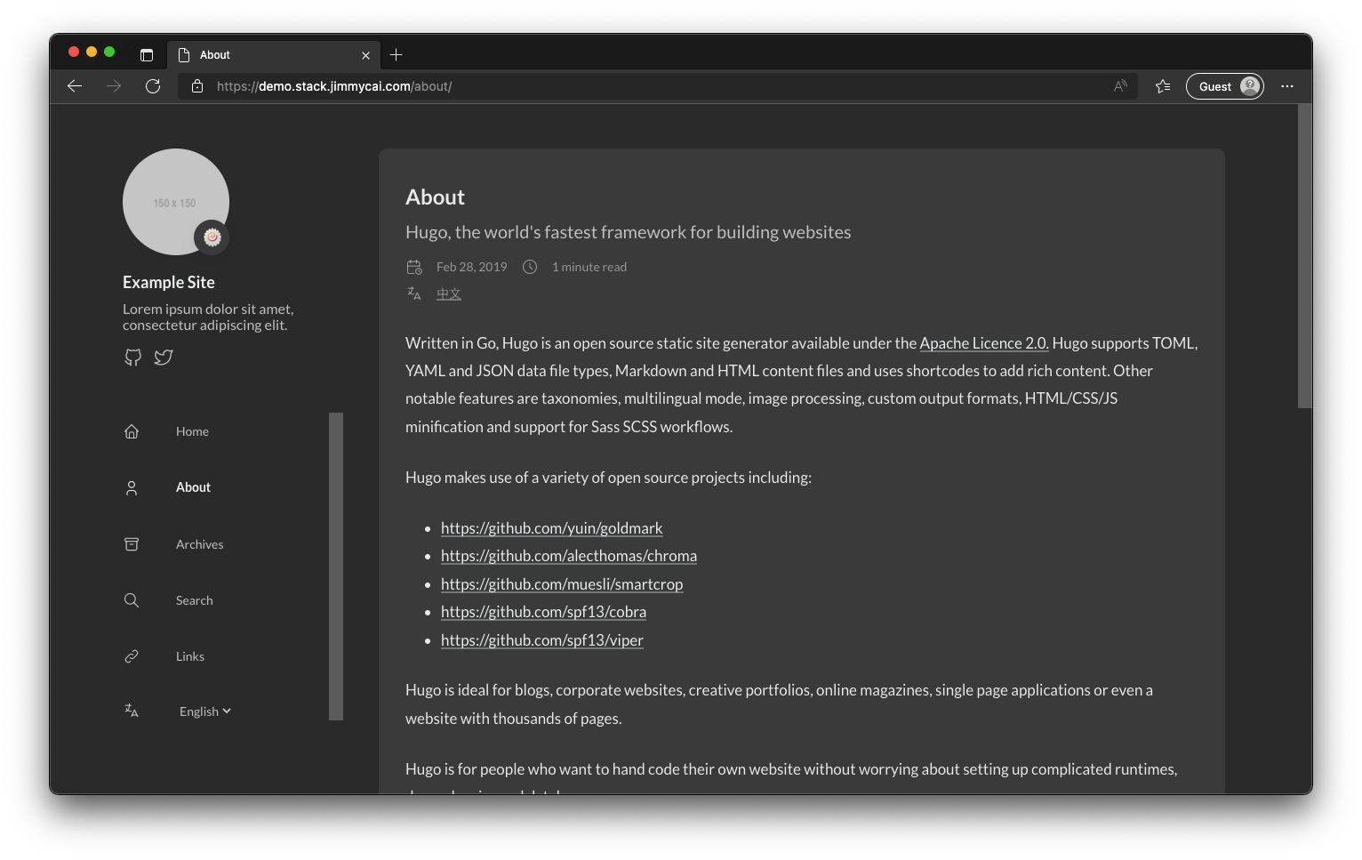This screenshot has width=1362, height=860.
Task: Click the calendar icon beside Feb 28, 2019
Action: point(414,266)
